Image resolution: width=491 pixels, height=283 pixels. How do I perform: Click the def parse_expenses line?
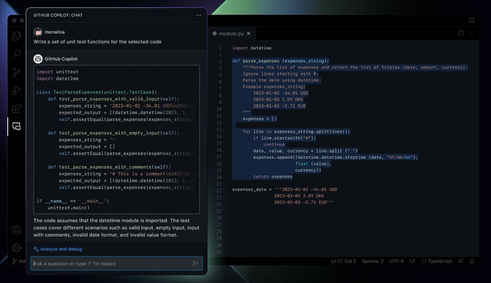(x=281, y=61)
